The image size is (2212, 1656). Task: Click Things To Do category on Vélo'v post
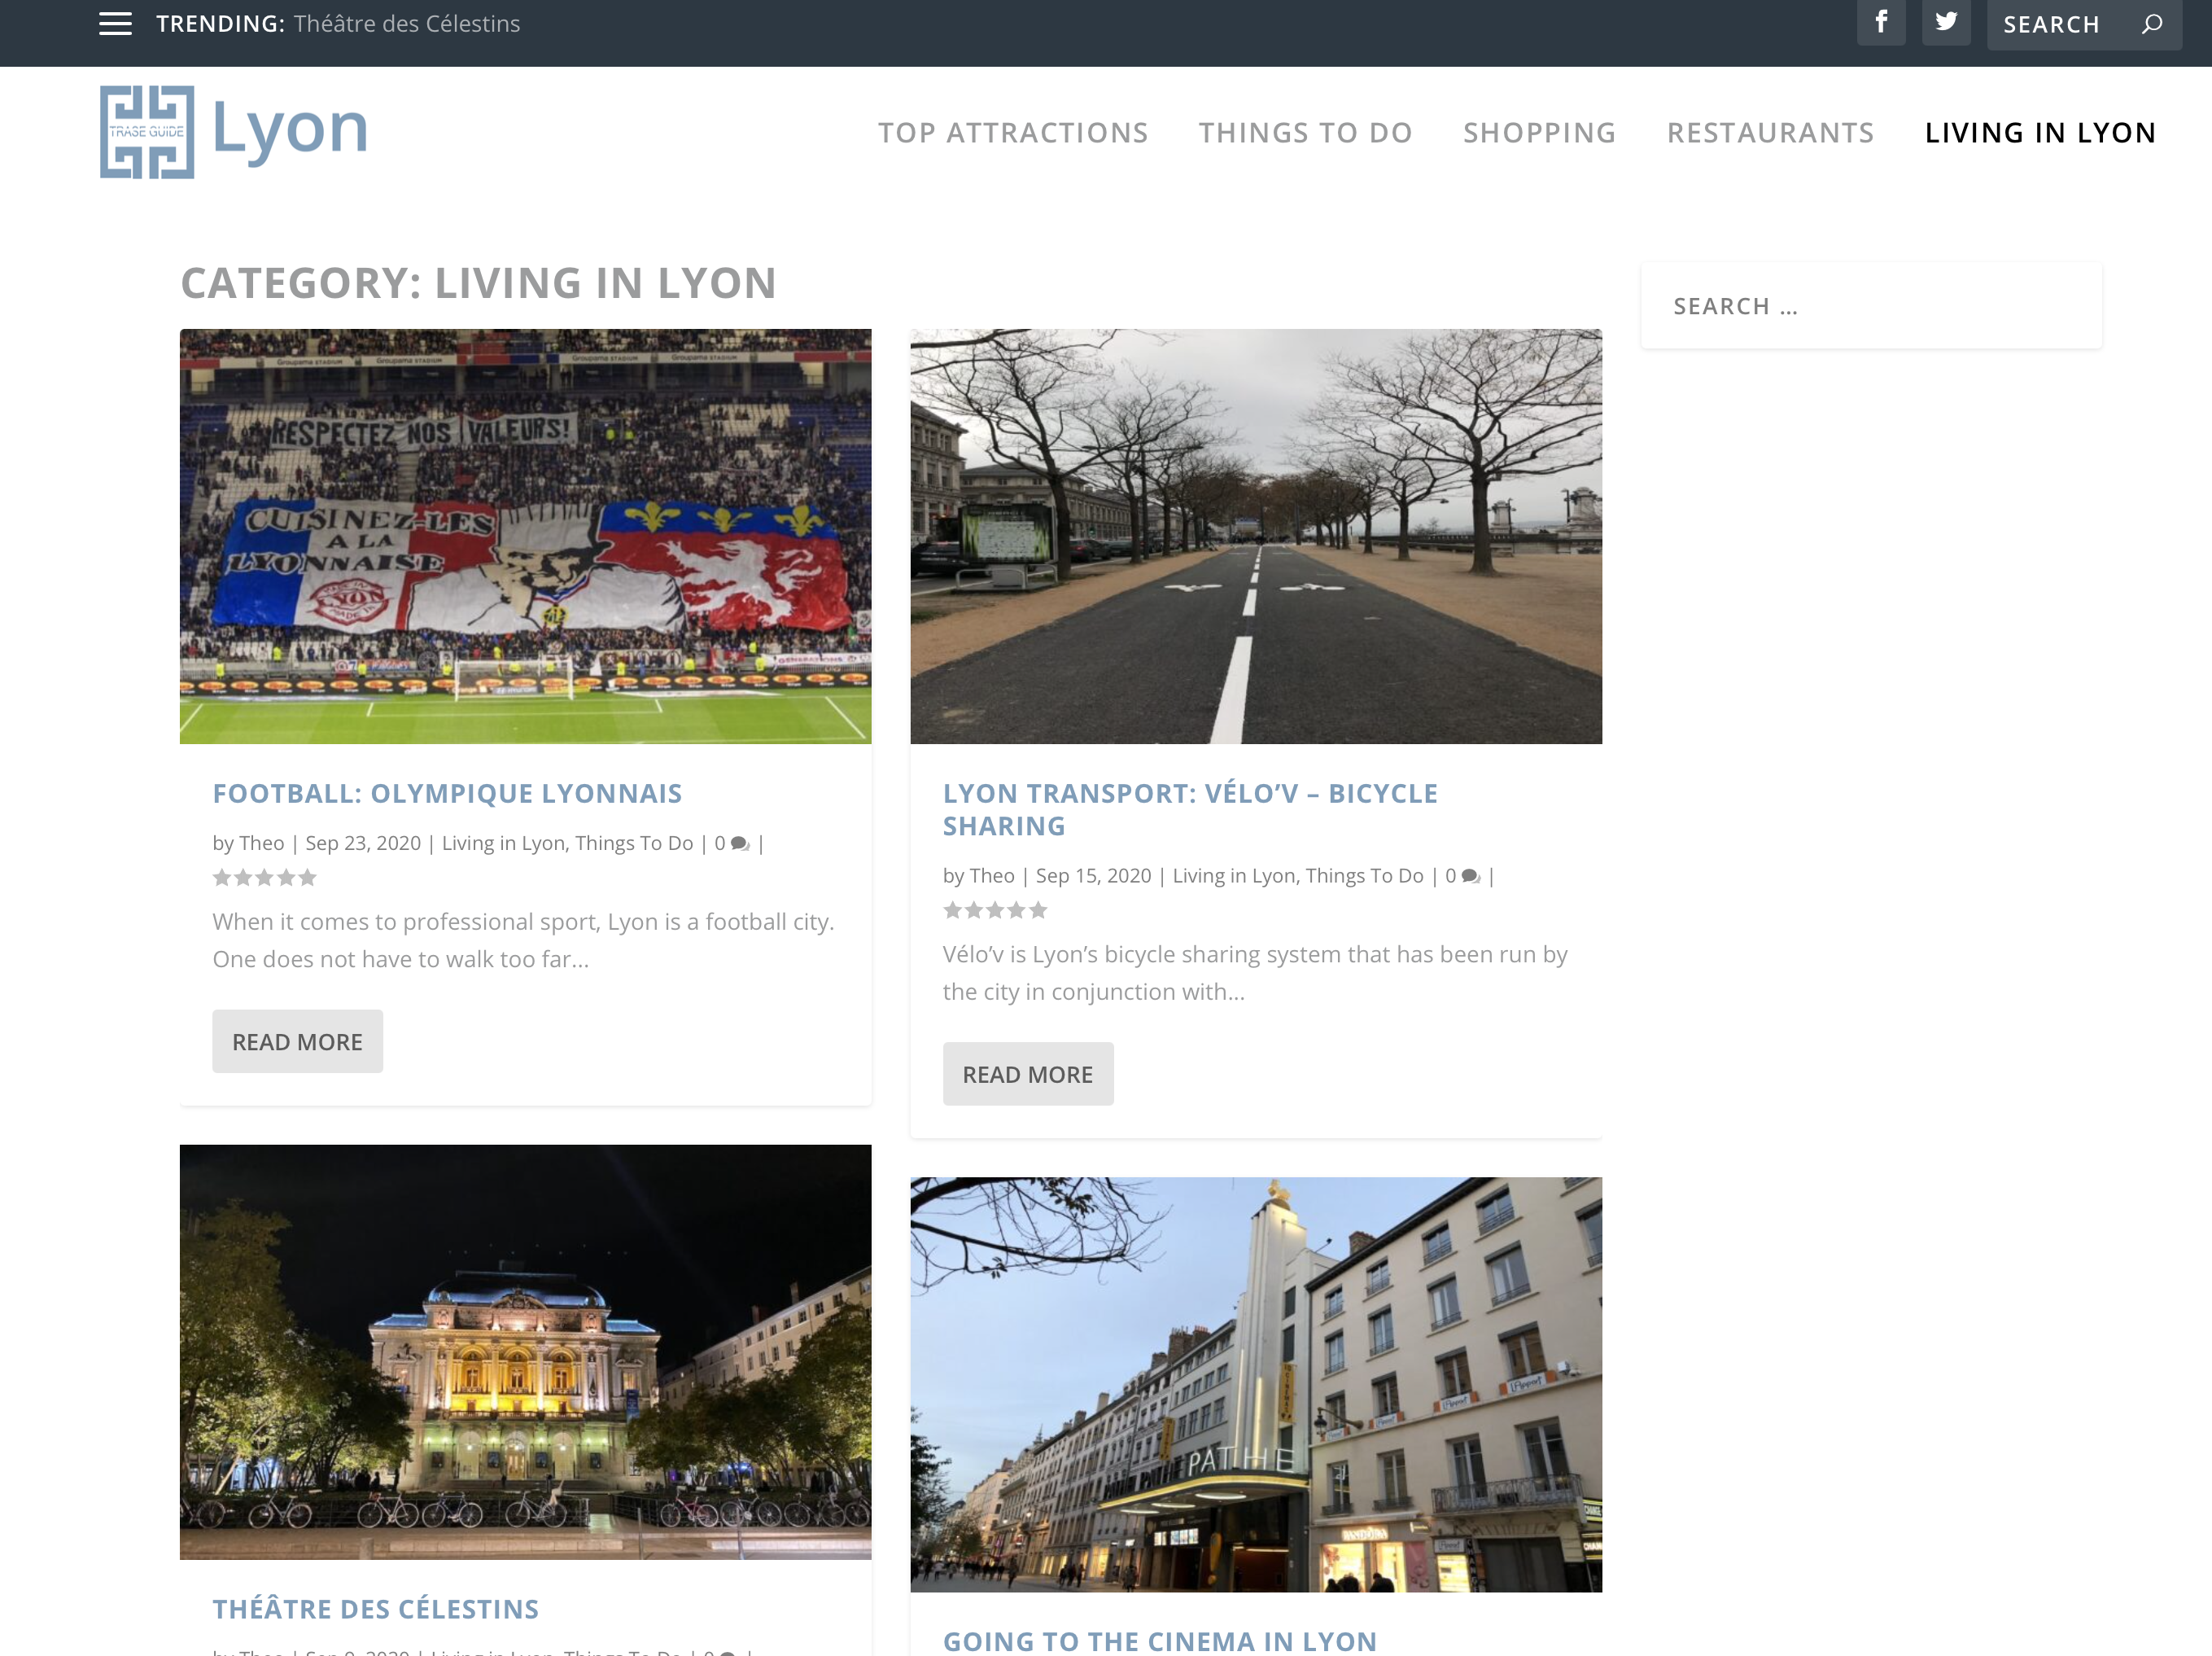tap(1364, 877)
